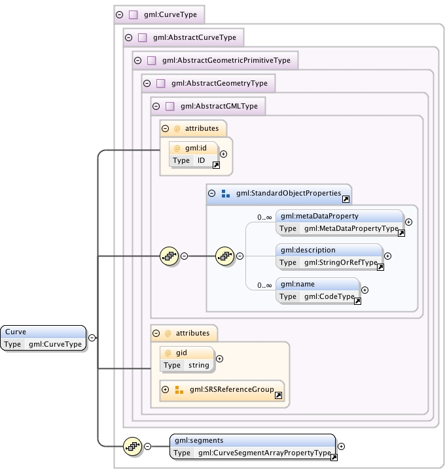Expand the gml:id attribute details
445x469 pixels.
(x=224, y=154)
